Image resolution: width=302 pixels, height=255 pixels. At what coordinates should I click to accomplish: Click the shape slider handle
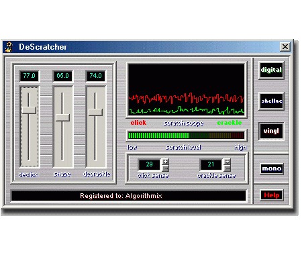tap(62, 117)
